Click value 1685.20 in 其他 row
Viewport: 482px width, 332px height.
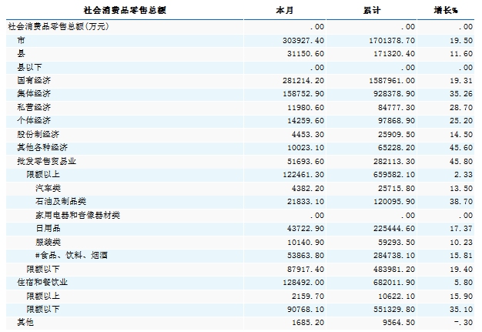308,323
